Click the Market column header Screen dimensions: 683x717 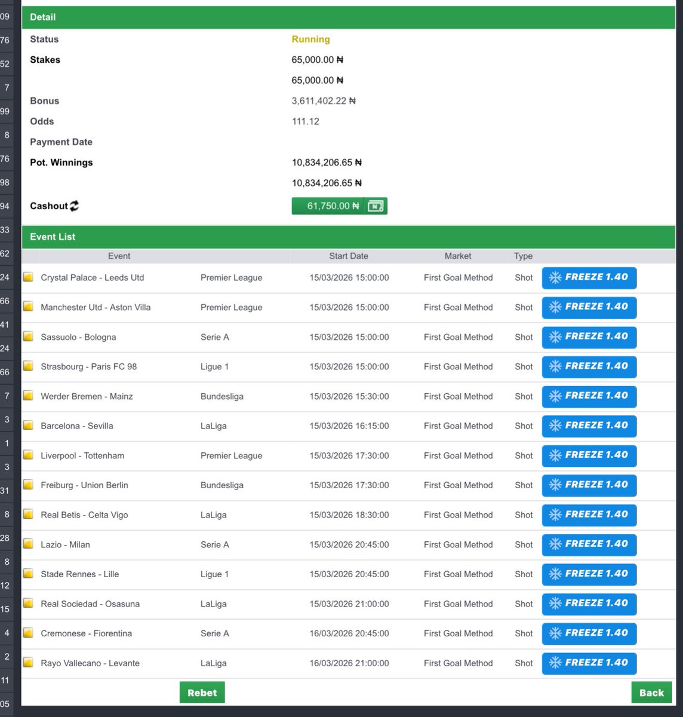point(458,256)
